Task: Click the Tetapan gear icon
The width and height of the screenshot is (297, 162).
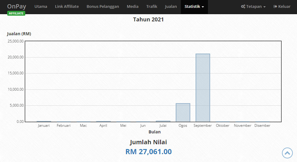Action: (243, 7)
